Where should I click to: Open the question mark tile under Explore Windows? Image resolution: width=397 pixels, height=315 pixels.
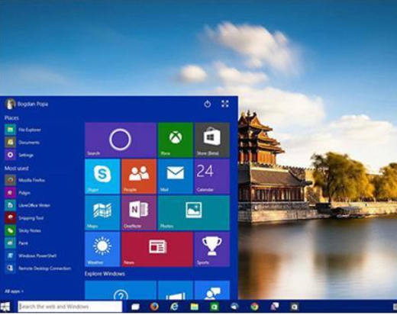tap(121, 291)
